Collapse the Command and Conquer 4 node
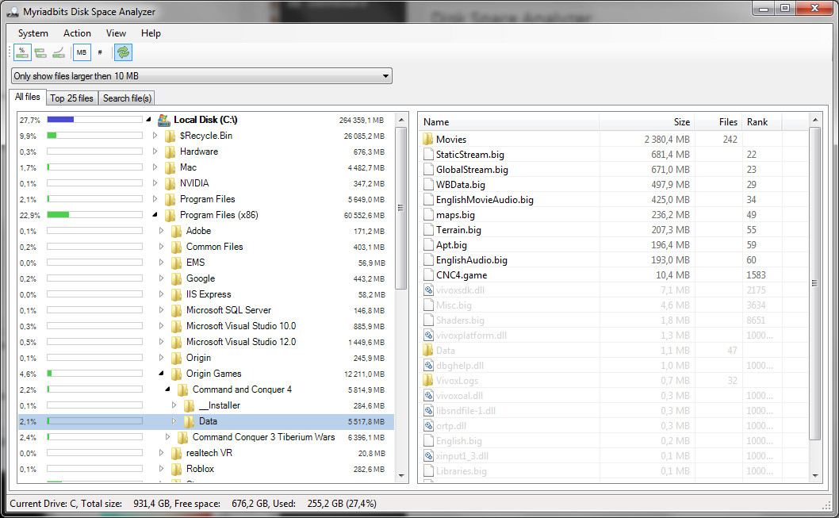Image resolution: width=839 pixels, height=518 pixels. [168, 389]
